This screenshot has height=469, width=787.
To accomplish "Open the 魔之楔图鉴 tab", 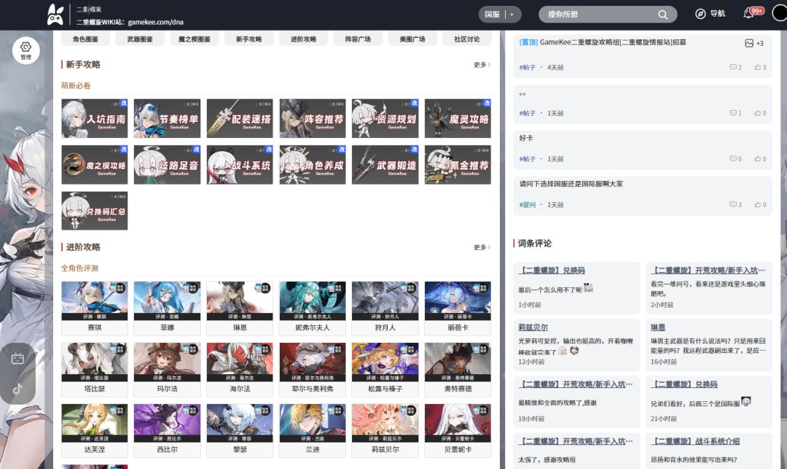I will click(195, 39).
